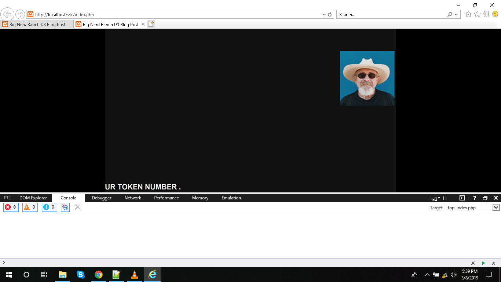
Task: Unpin the developer tools into separate window
Action: (485, 198)
